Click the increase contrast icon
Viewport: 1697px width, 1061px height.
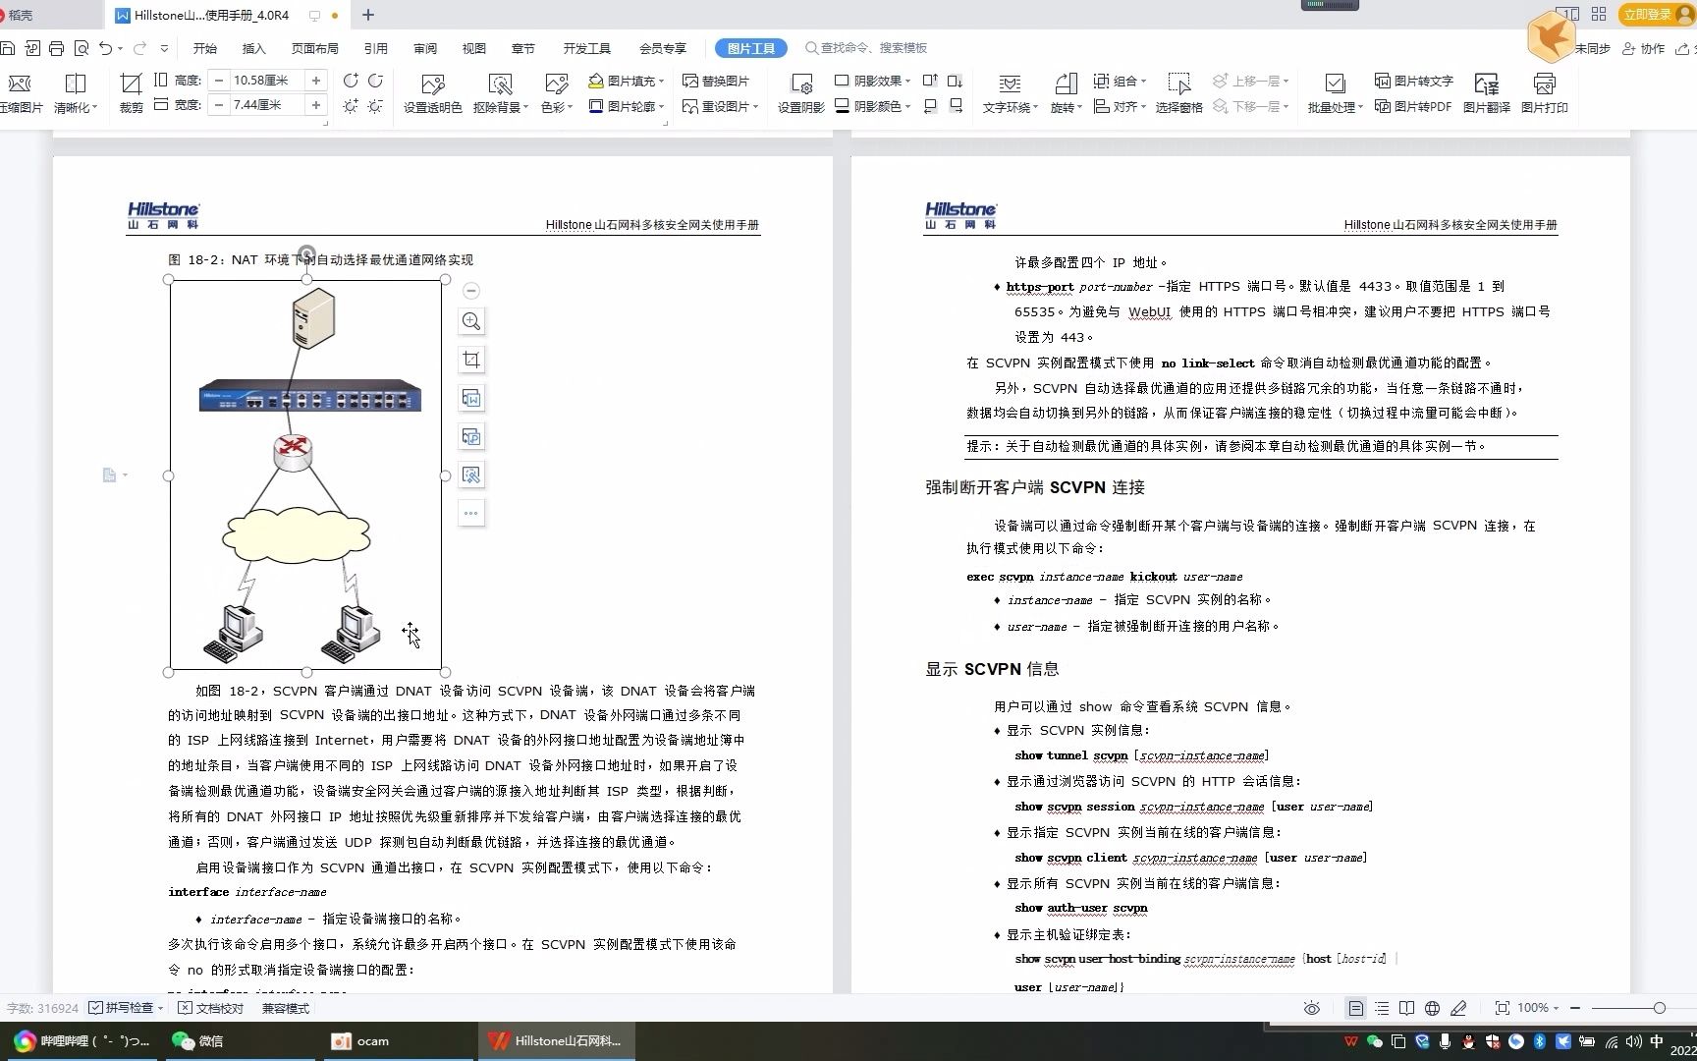click(x=351, y=81)
